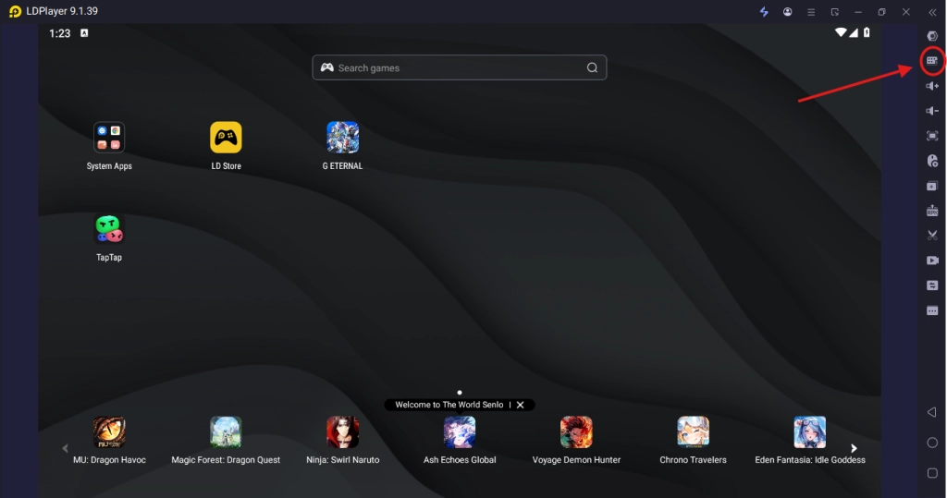This screenshot has width=947, height=498.
Task: Tap the Android home circle button
Action: pyautogui.click(x=932, y=443)
